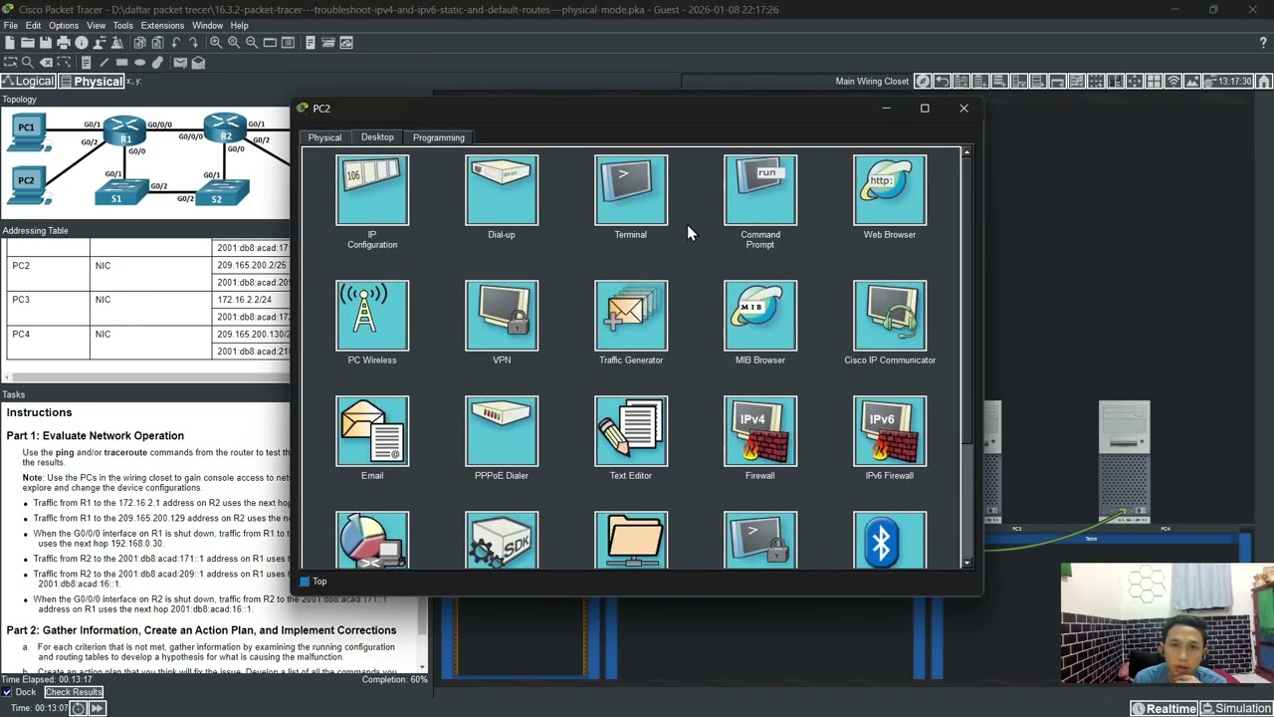This screenshot has width=1274, height=717.
Task: Click the Open file folder icon
Action: 28,43
